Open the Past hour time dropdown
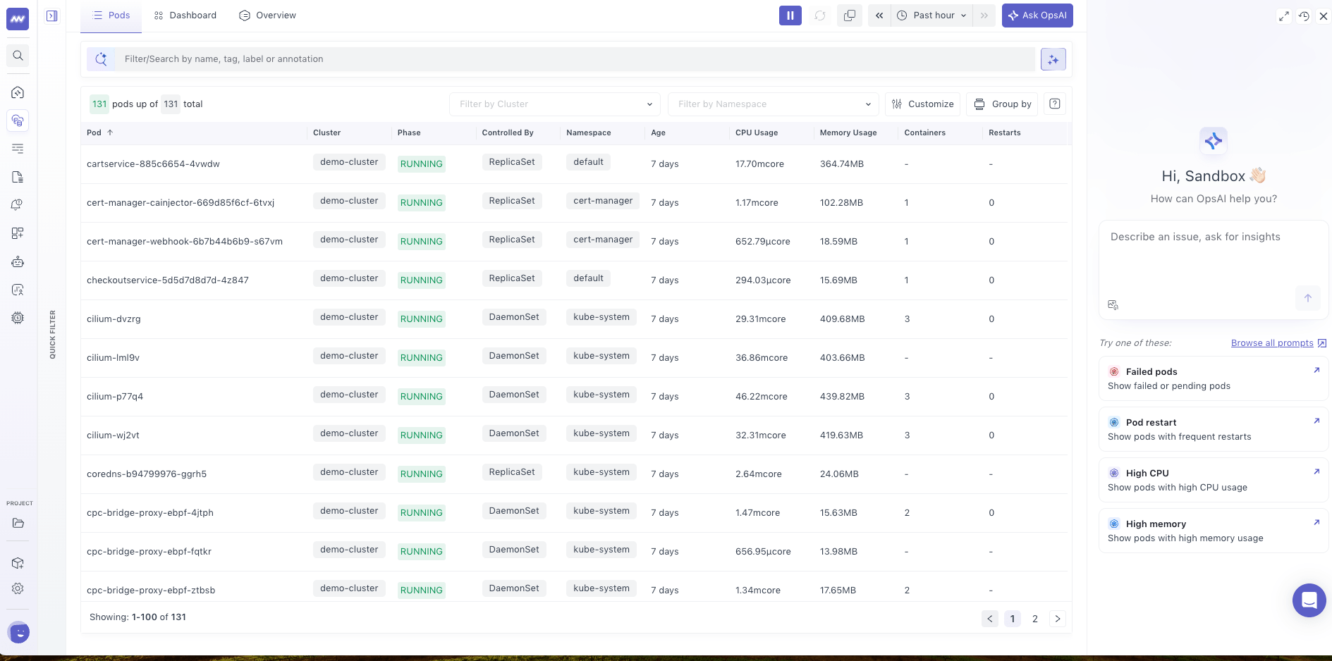Screen dimensions: 1332x661 point(931,16)
